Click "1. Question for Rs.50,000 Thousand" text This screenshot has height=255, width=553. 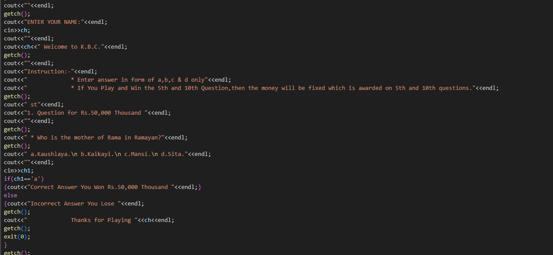click(86, 113)
